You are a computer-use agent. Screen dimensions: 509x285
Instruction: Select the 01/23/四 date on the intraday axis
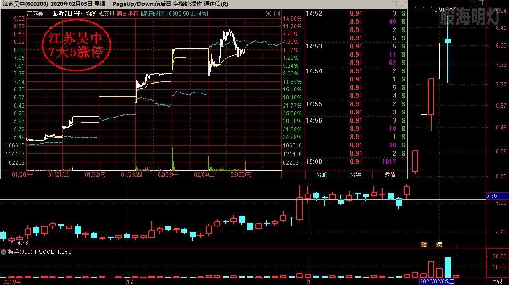click(131, 174)
